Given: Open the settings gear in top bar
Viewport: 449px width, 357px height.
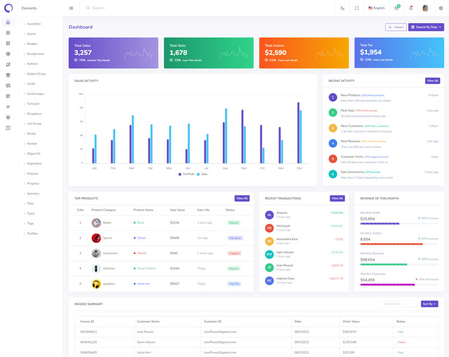Looking at the screenshot, I should click(441, 8).
